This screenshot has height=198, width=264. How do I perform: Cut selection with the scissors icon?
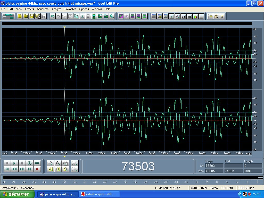coord(82,16)
